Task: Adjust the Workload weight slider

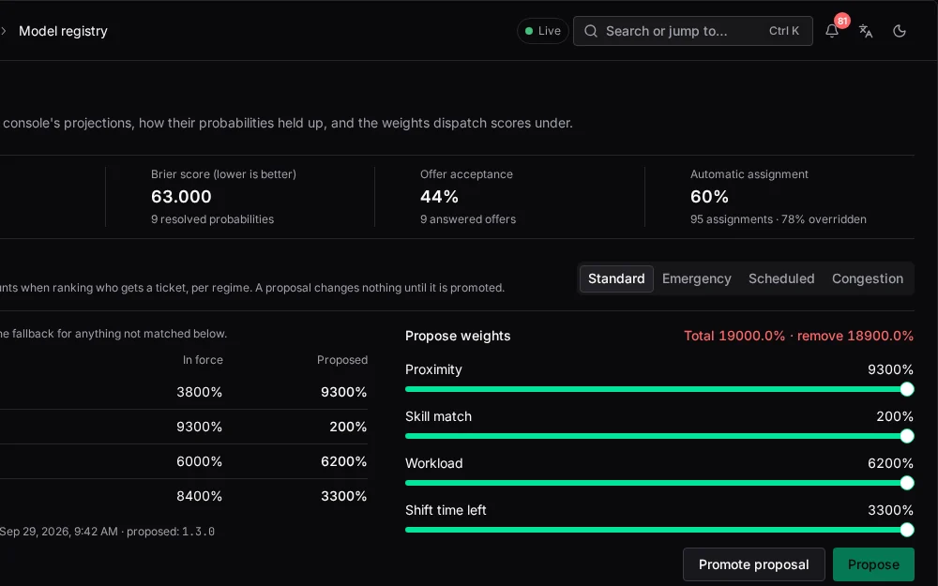Action: (x=659, y=483)
